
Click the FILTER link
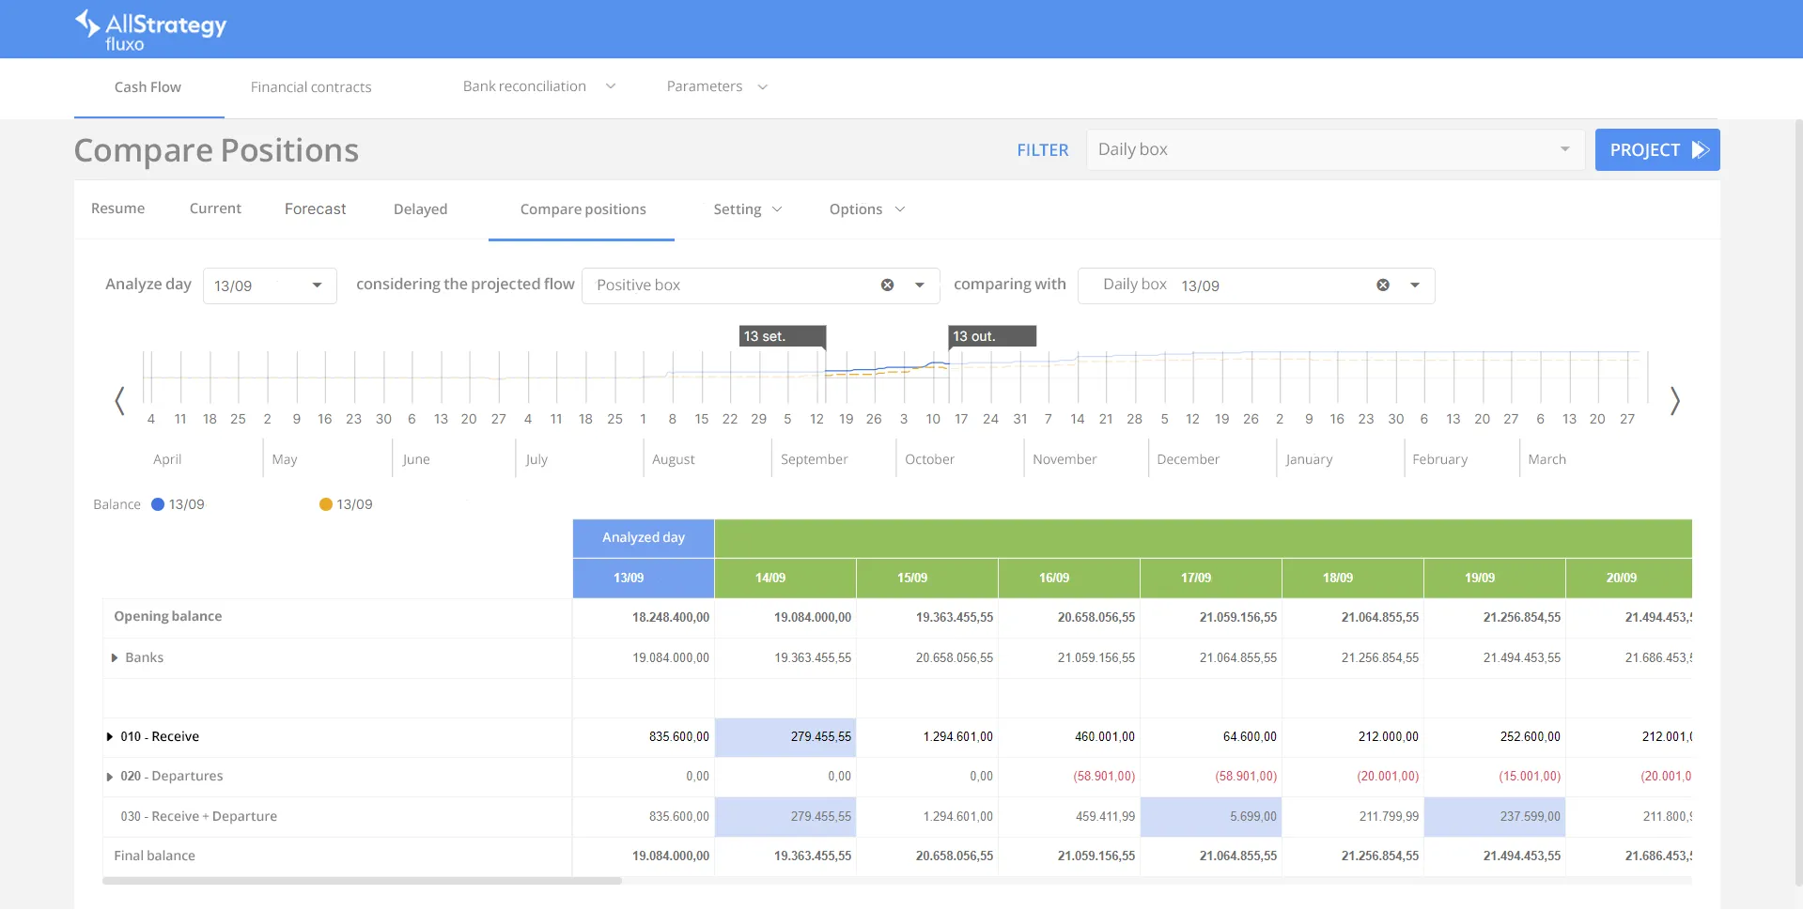(x=1042, y=150)
